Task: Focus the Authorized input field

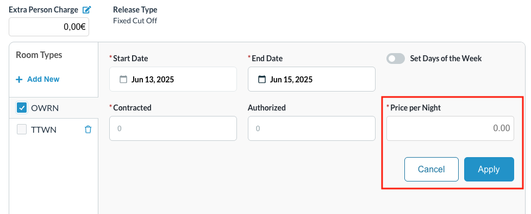Action: [311, 128]
